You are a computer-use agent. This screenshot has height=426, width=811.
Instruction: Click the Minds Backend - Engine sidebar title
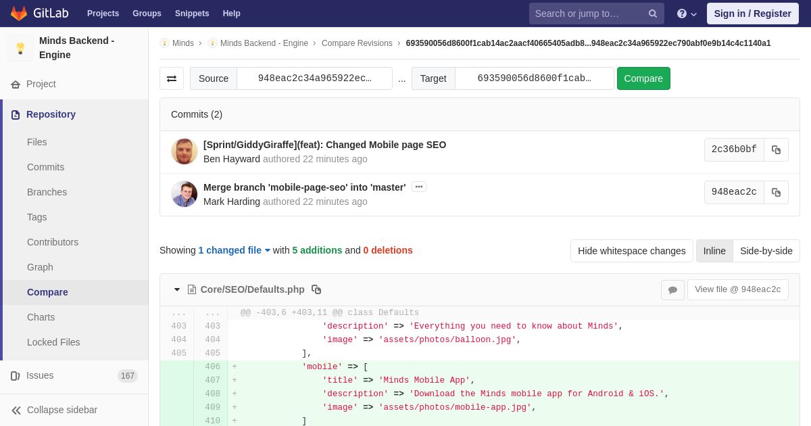[77, 48]
